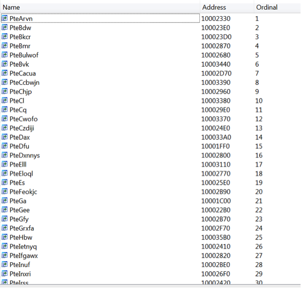301x288 pixels.
Task: Click ordinal 27 for PteIfgawx
Action: 259,256
